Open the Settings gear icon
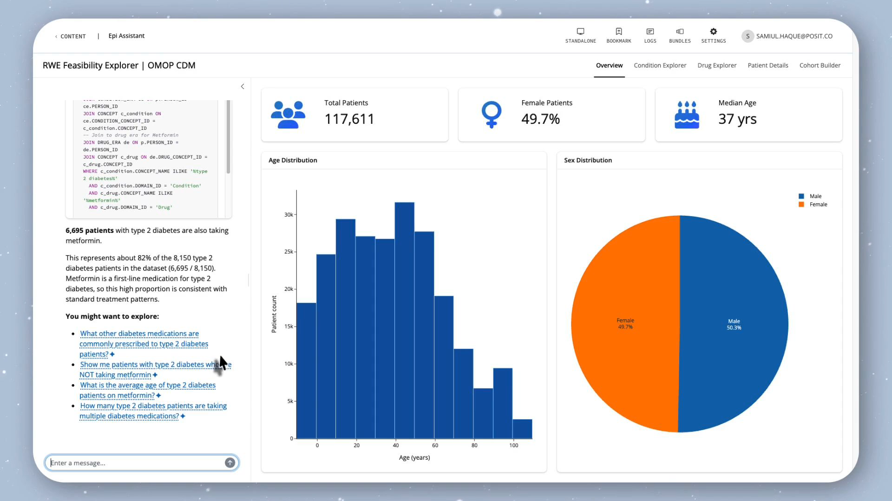The height and width of the screenshot is (501, 892). (714, 32)
